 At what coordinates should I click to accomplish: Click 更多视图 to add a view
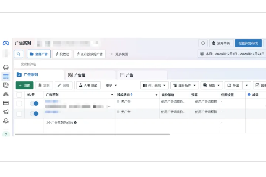pyautogui.click(x=119, y=54)
